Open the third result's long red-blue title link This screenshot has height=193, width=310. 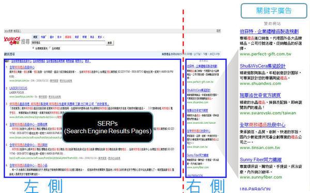pyautogui.click(x=59, y=104)
